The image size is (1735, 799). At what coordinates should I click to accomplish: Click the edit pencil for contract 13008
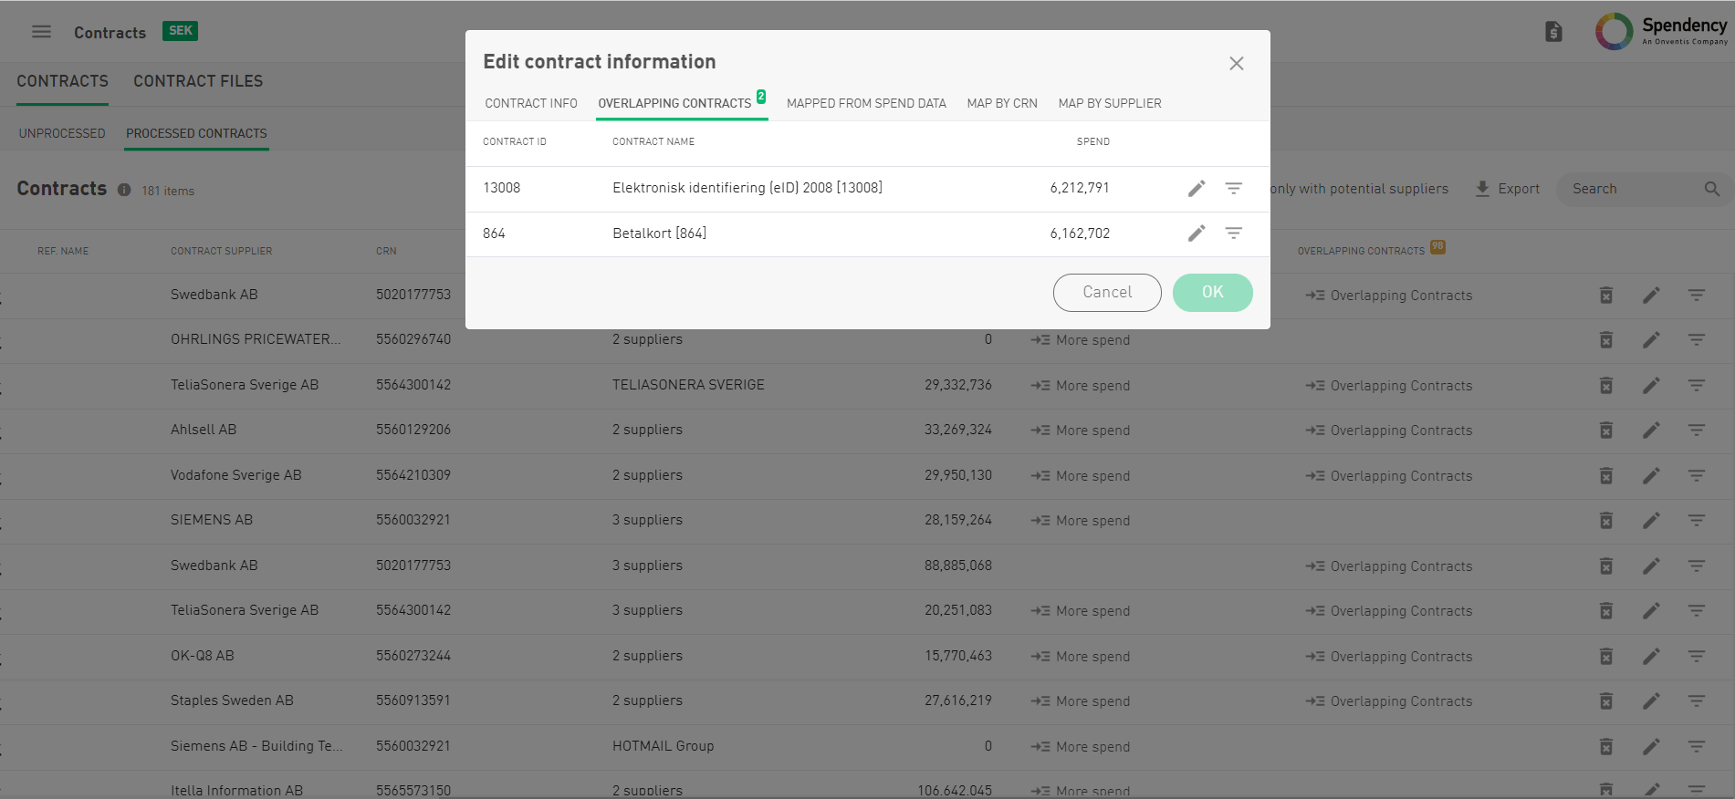point(1197,189)
